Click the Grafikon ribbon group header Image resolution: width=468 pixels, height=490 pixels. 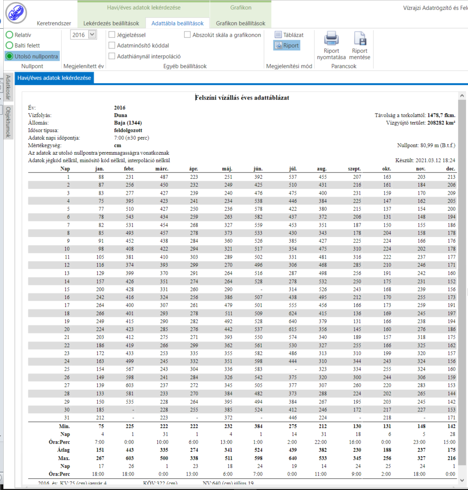click(241, 8)
